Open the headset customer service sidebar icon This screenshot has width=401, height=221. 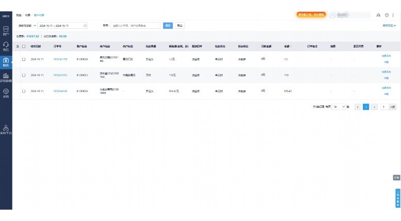click(6, 44)
